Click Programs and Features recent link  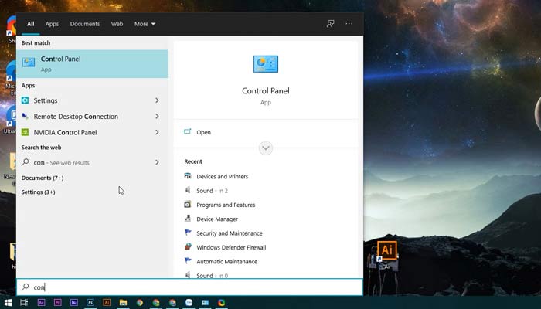(x=226, y=205)
